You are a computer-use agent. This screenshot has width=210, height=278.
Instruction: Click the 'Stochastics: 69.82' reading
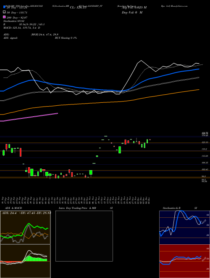coord(14,21)
